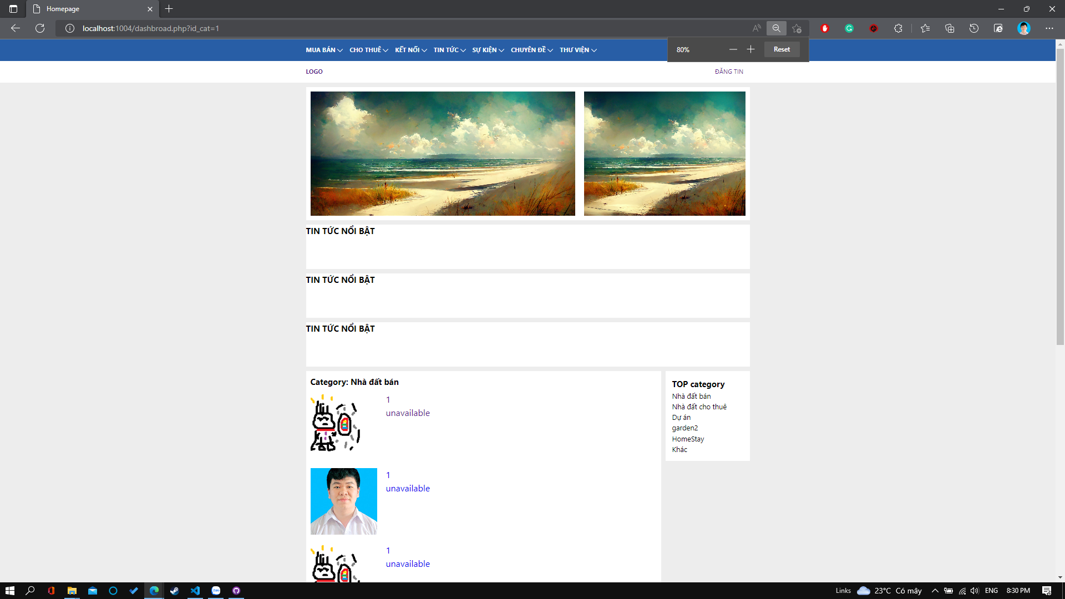Open browsing History in the toolbar
The width and height of the screenshot is (1065, 599).
[x=975, y=28]
